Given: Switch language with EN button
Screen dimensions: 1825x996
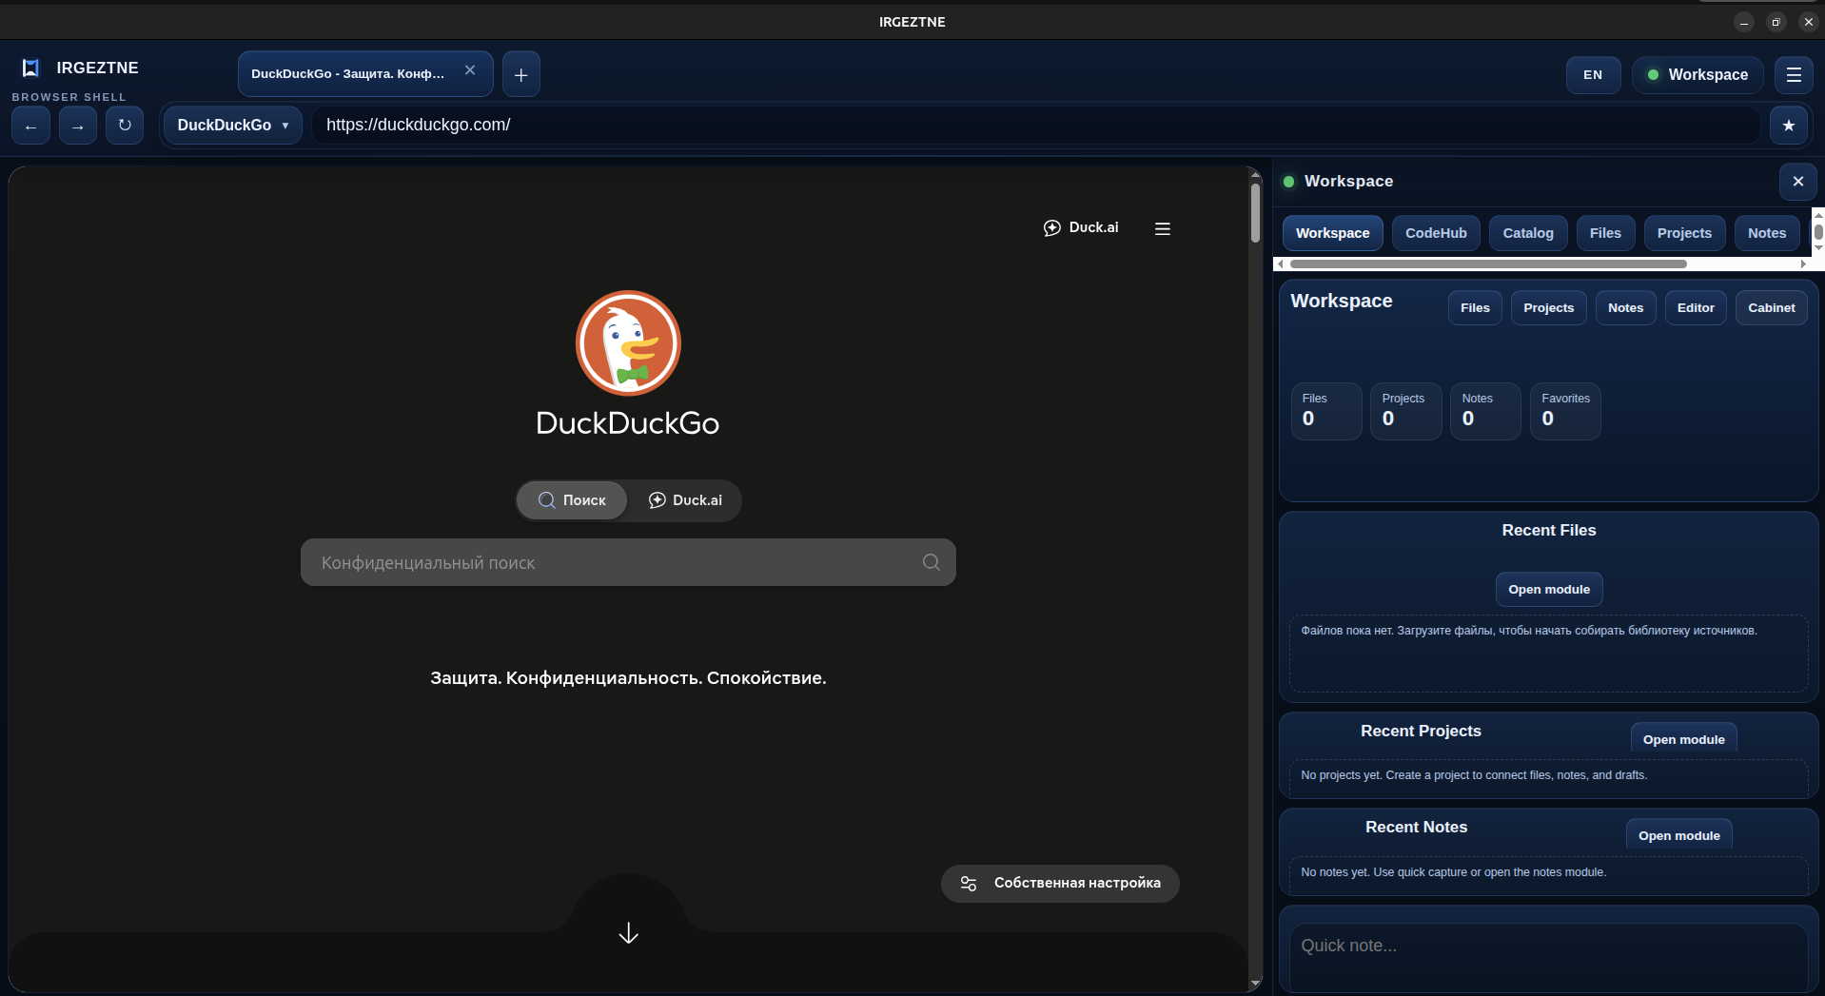Looking at the screenshot, I should coord(1593,75).
